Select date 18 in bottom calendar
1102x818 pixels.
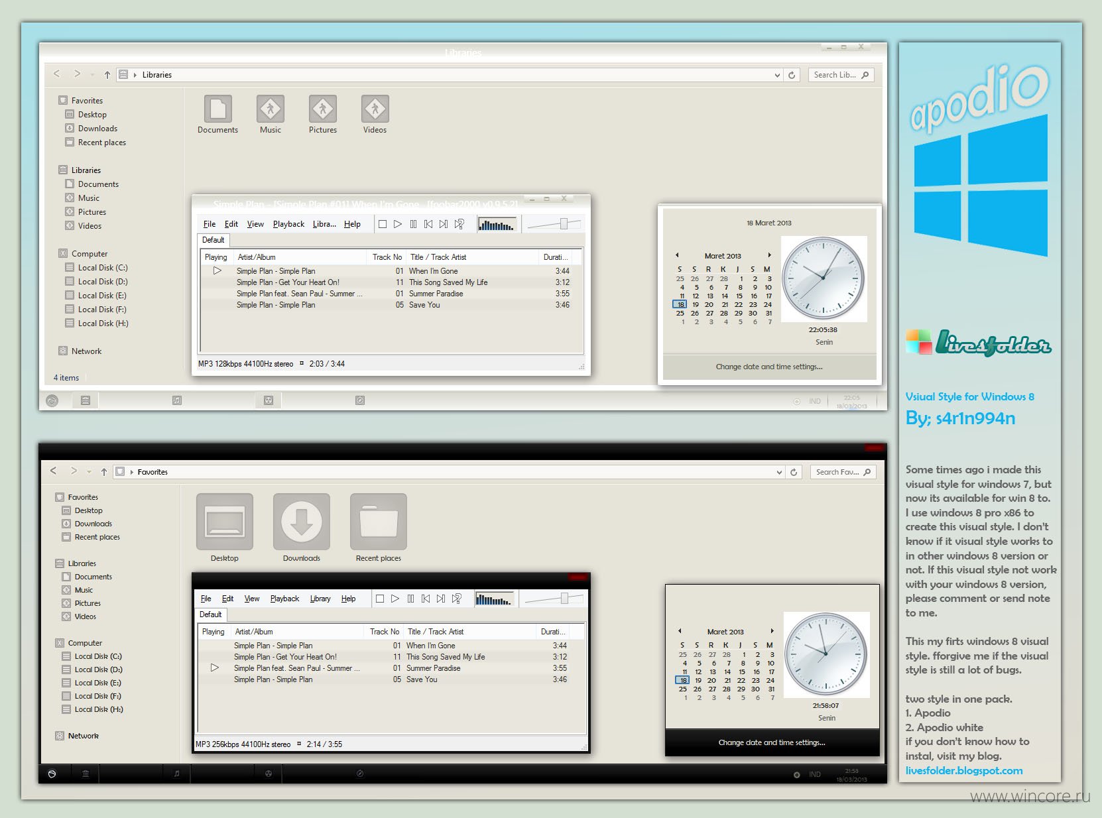[x=682, y=680]
